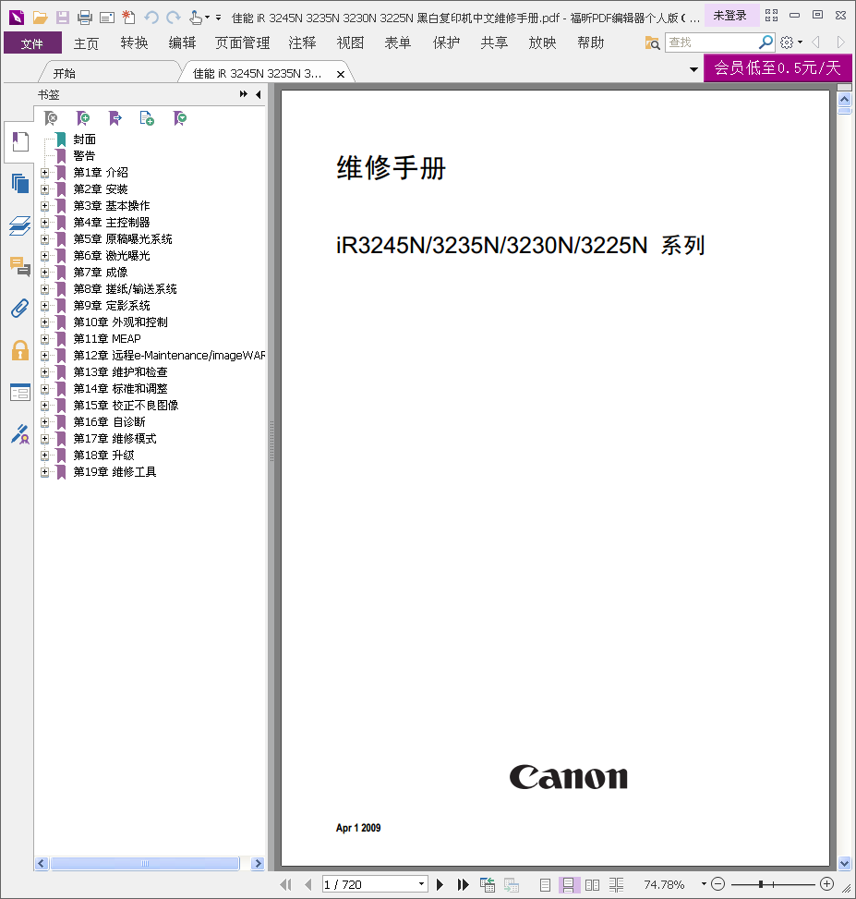The width and height of the screenshot is (856, 899).
Task: Select continuous facing view icon
Action: pyautogui.click(x=617, y=884)
